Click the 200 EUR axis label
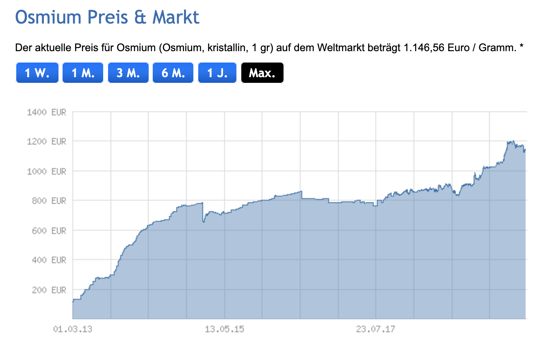The image size is (550, 346). click(49, 290)
